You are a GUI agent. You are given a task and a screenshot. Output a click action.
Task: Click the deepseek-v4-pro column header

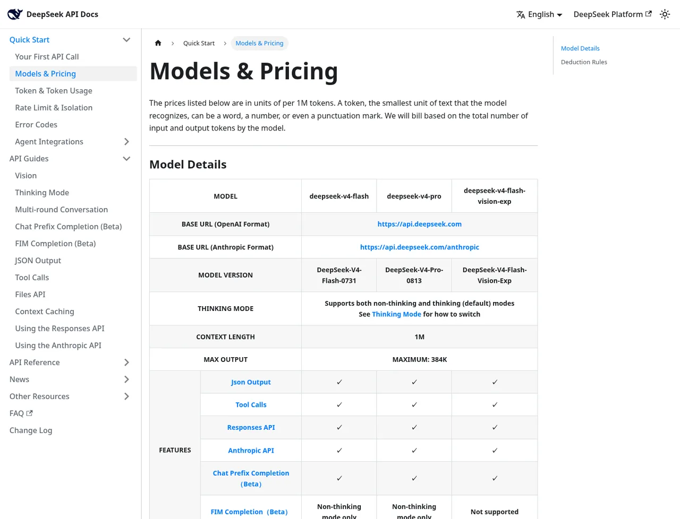point(414,196)
